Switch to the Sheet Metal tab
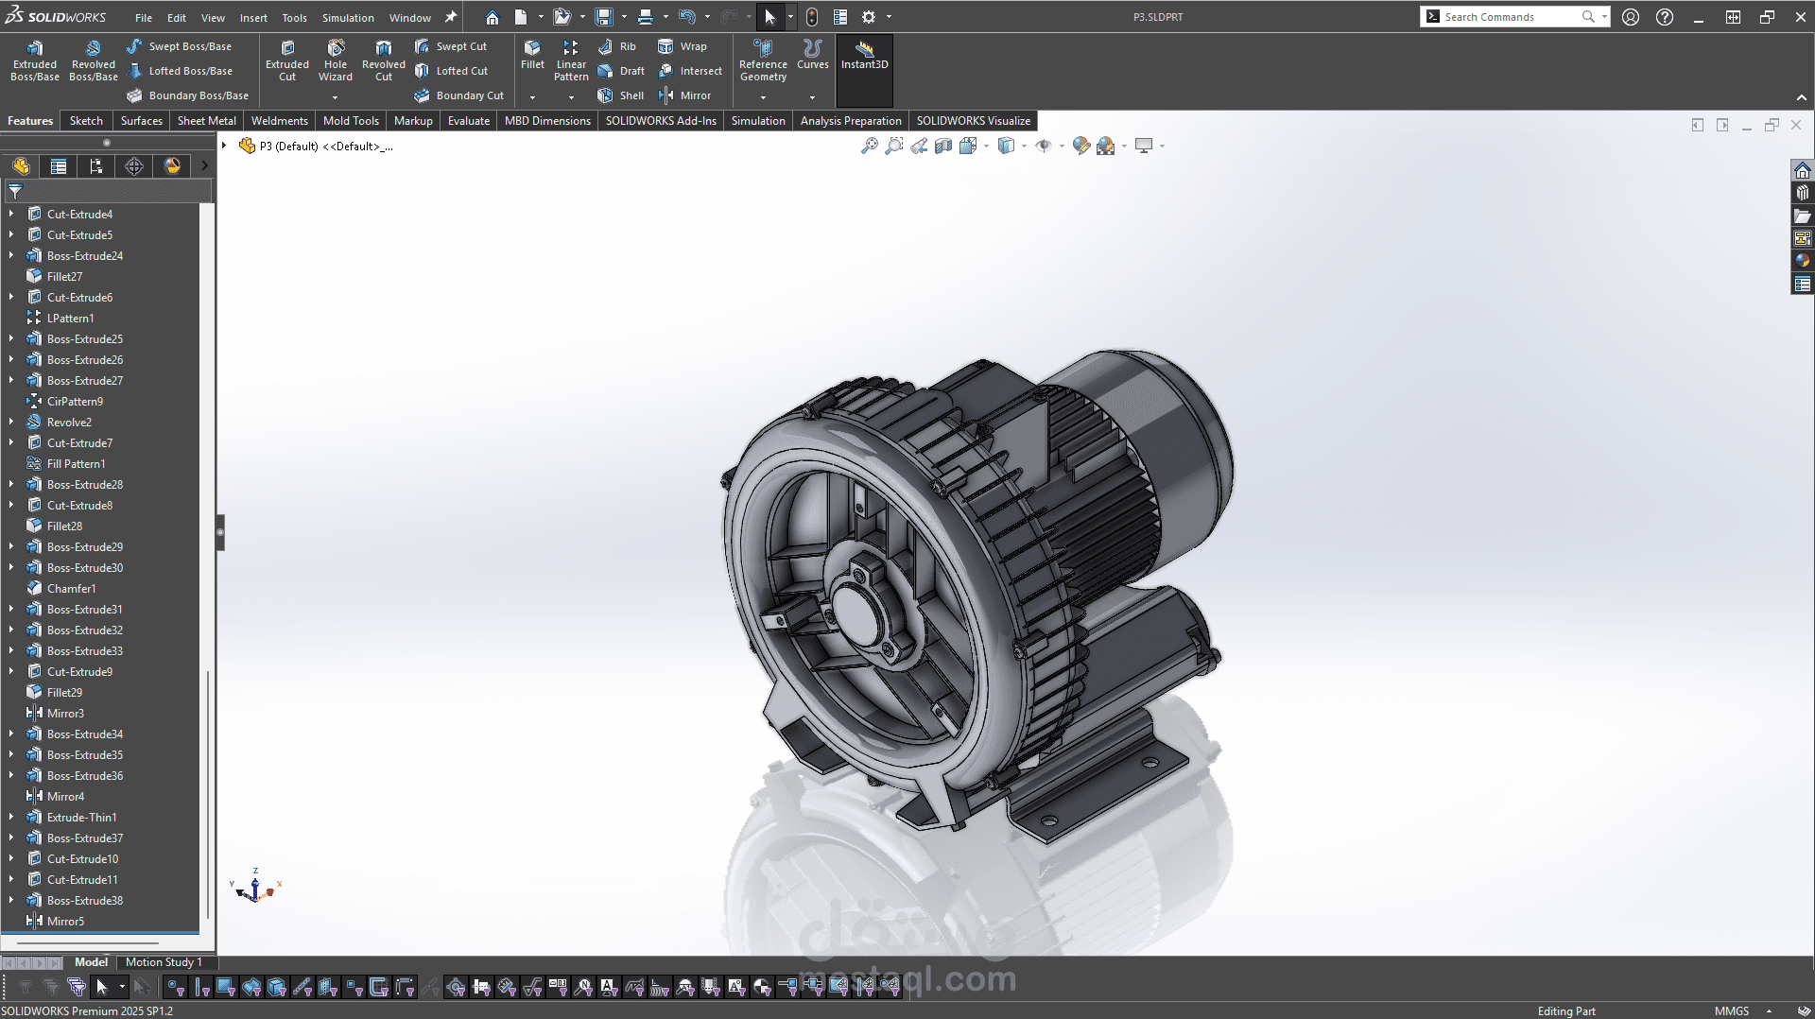 [x=206, y=121]
